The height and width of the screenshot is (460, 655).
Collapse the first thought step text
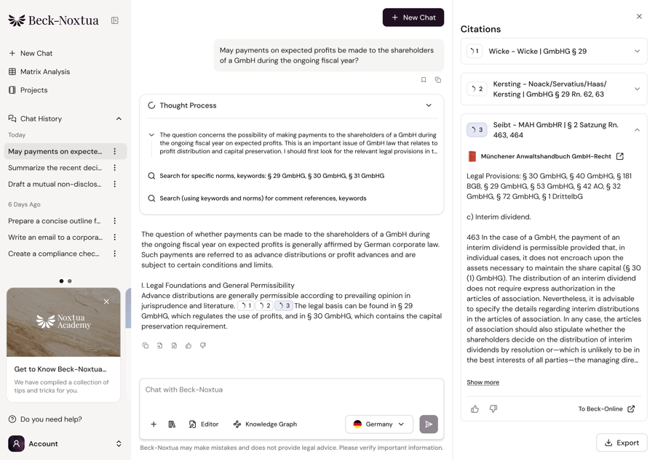pyautogui.click(x=151, y=134)
